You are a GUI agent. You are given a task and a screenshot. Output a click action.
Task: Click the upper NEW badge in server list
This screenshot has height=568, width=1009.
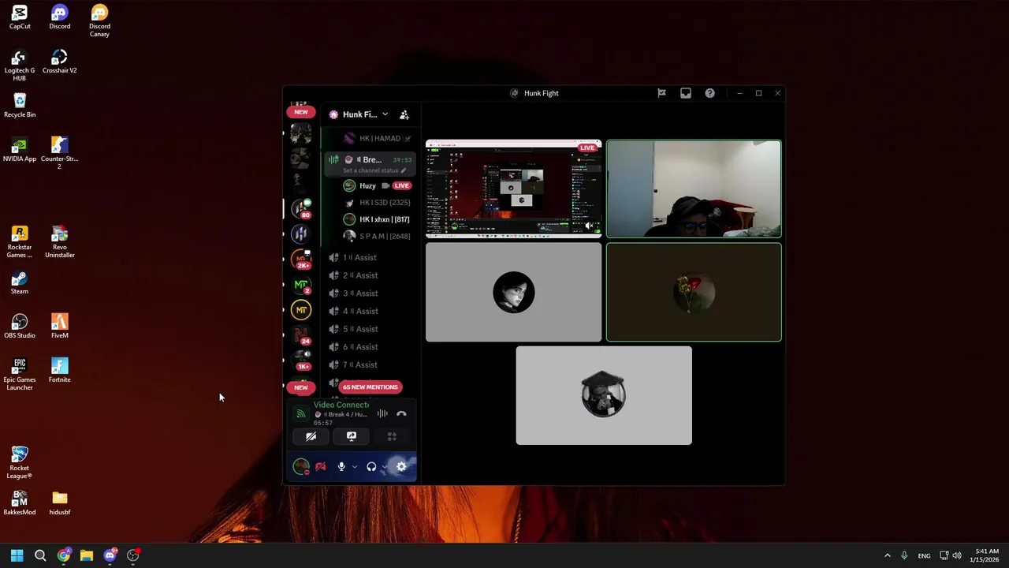[x=301, y=112]
